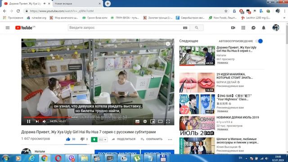Open the rutracker.org bookmark

point(36,18)
